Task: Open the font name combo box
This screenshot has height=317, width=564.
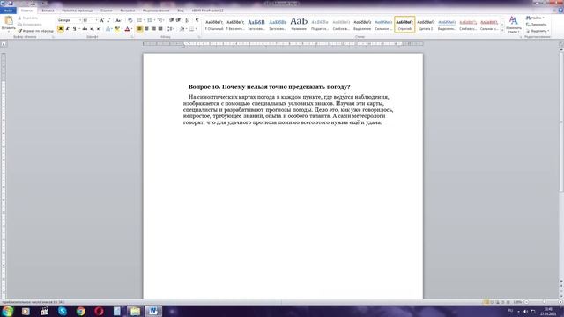Action: [69, 20]
